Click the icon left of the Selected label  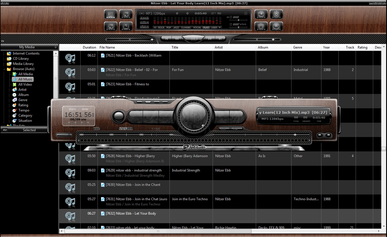pos(5,130)
